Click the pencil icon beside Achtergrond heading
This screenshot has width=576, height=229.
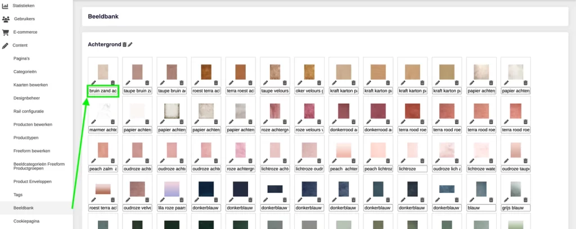130,44
